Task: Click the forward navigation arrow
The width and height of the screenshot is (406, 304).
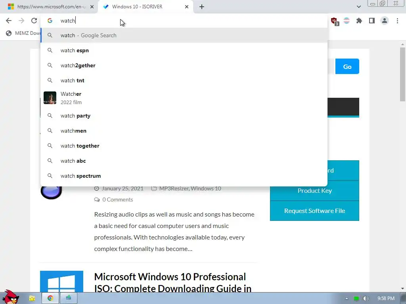Action: click(21, 21)
